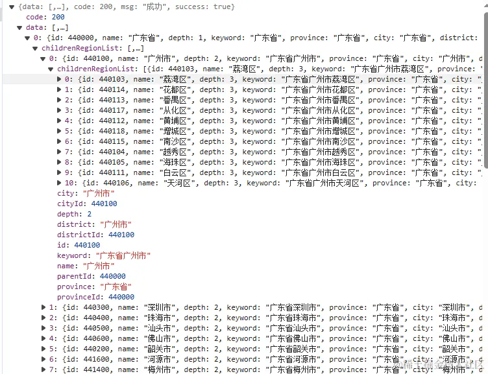This screenshot has height=374, width=488.
Task: Select the district: "广州市" property
Action: pyautogui.click(x=94, y=224)
